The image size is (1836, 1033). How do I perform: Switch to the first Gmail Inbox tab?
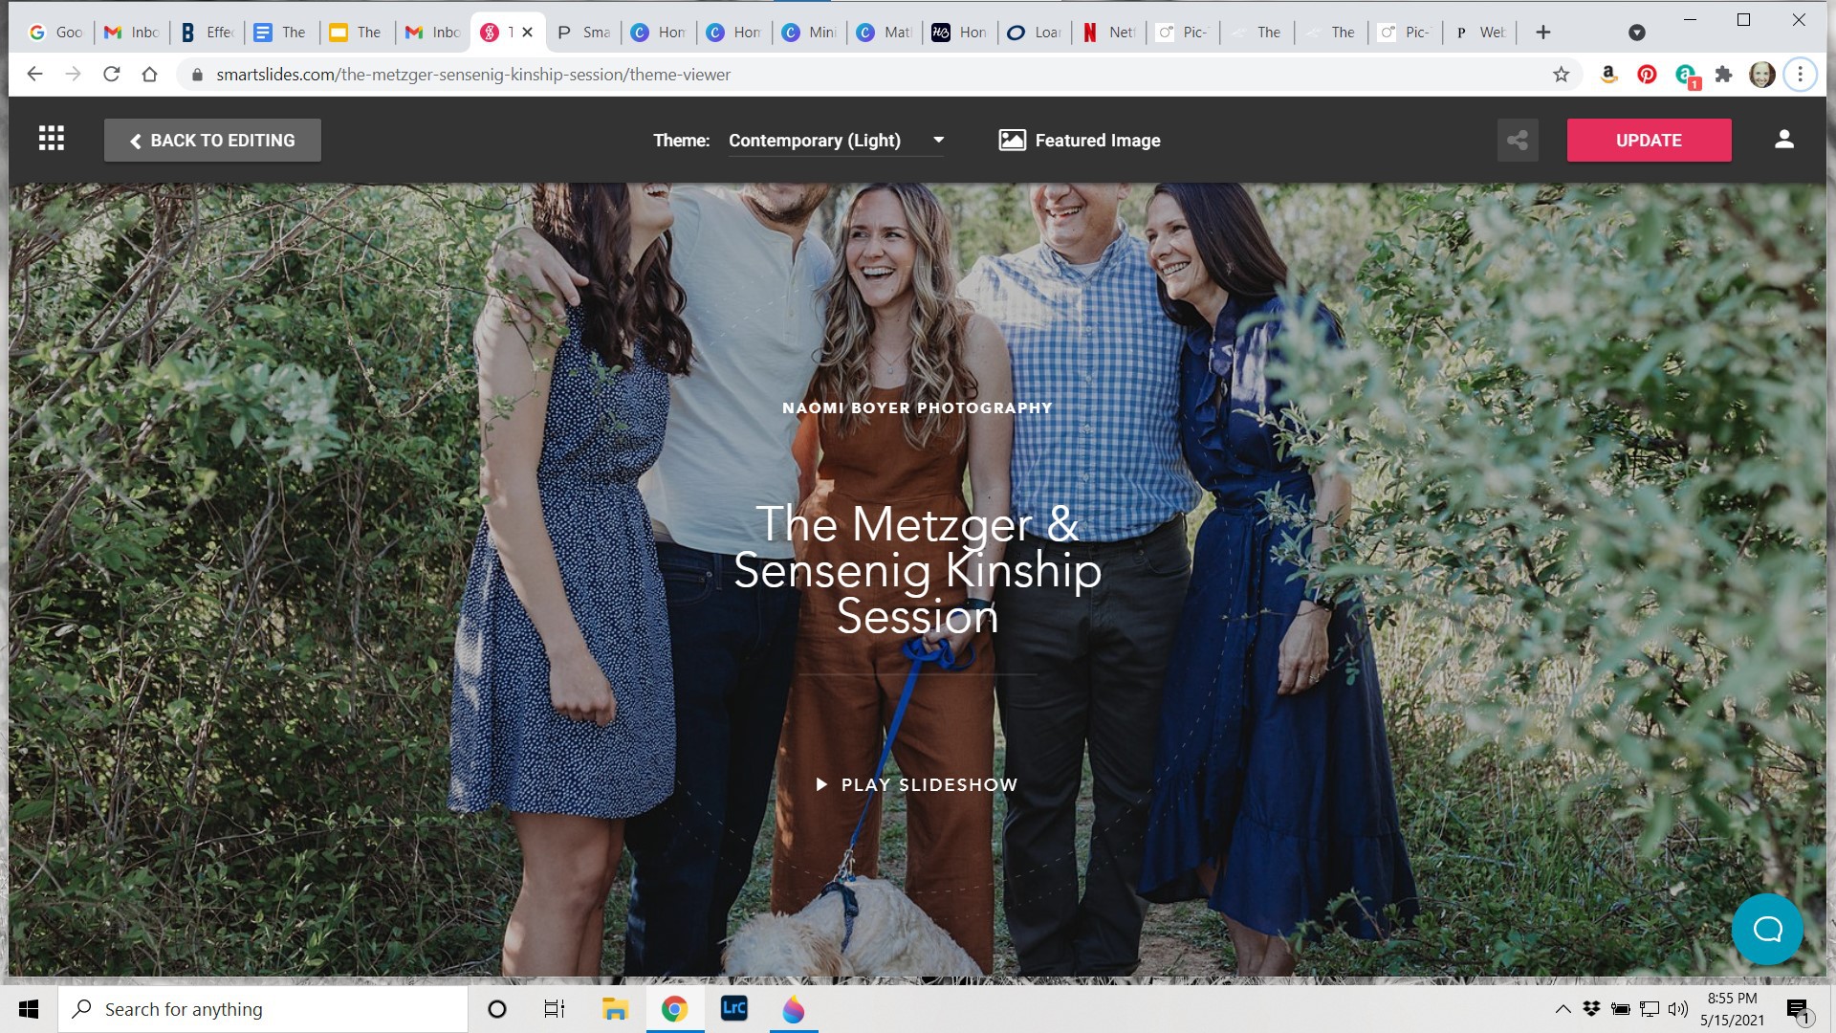[x=132, y=33]
